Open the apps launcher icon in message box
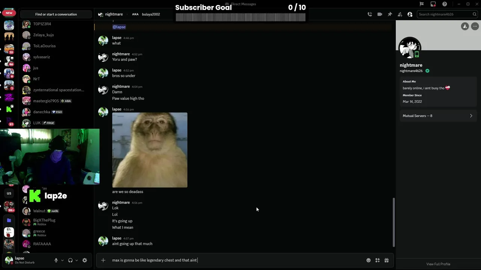Viewport: 481px width, 270px height. (x=377, y=260)
